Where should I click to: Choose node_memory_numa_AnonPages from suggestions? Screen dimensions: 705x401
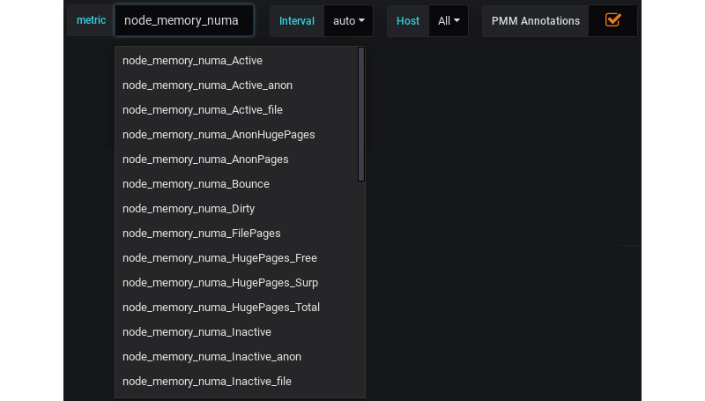[x=205, y=160]
